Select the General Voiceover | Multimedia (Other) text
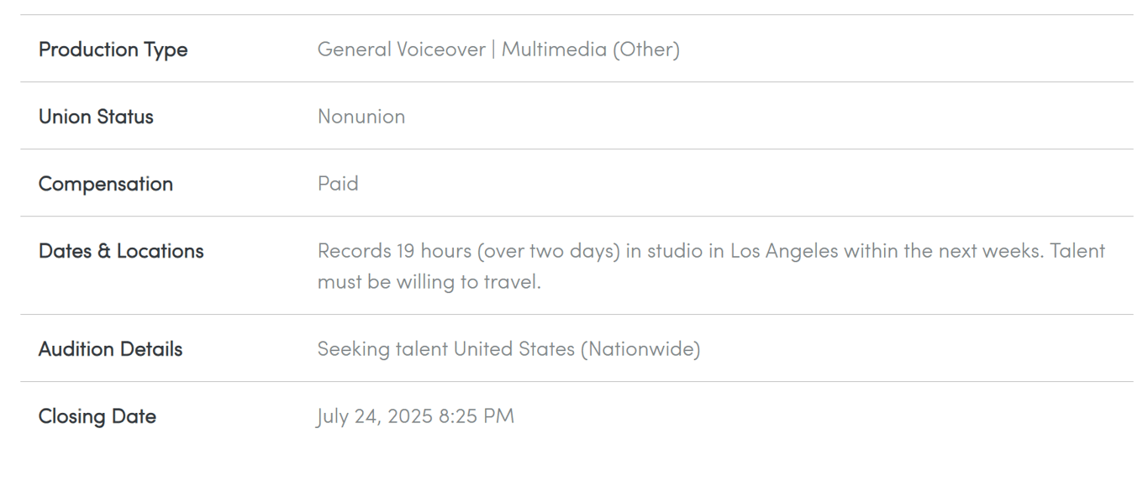Image resolution: width=1148 pixels, height=486 pixels. [498, 50]
